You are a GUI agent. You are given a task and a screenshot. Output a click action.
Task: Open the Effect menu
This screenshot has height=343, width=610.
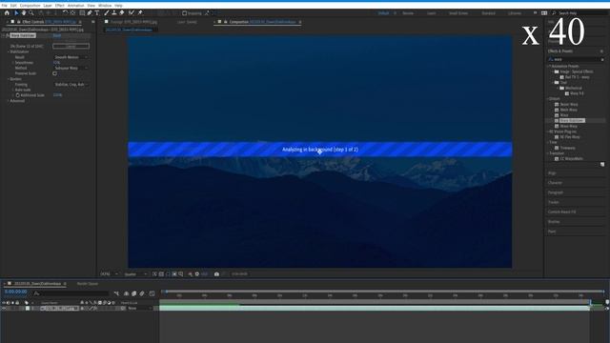pyautogui.click(x=60, y=6)
